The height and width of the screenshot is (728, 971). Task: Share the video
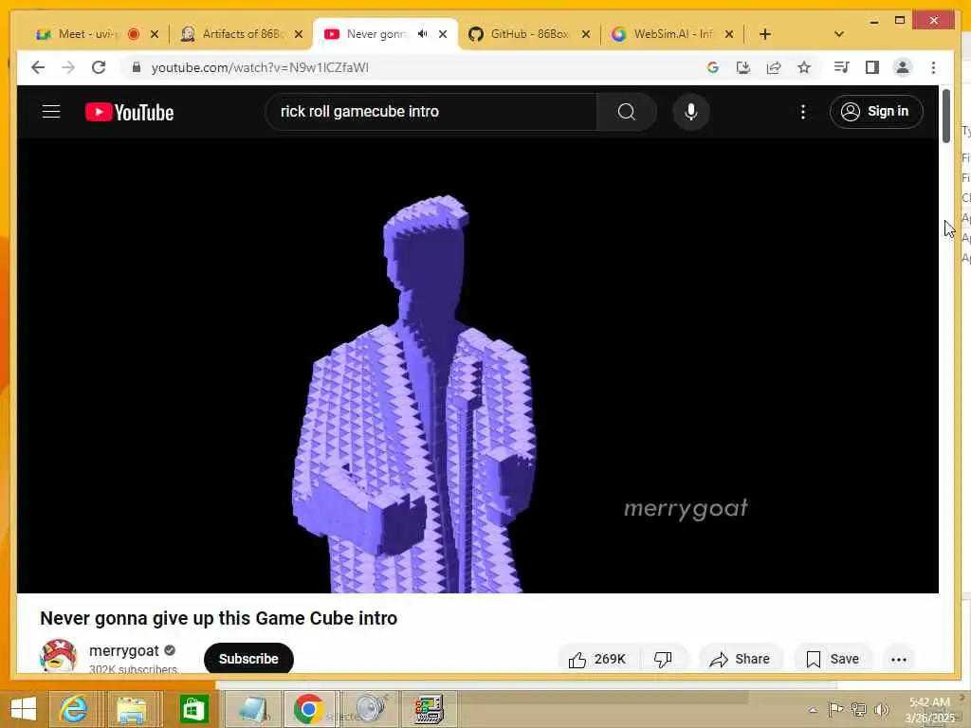pos(741,660)
